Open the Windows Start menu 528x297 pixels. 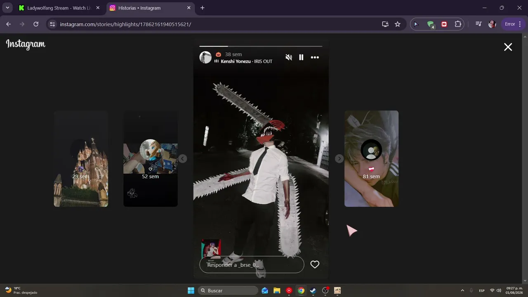tap(191, 290)
